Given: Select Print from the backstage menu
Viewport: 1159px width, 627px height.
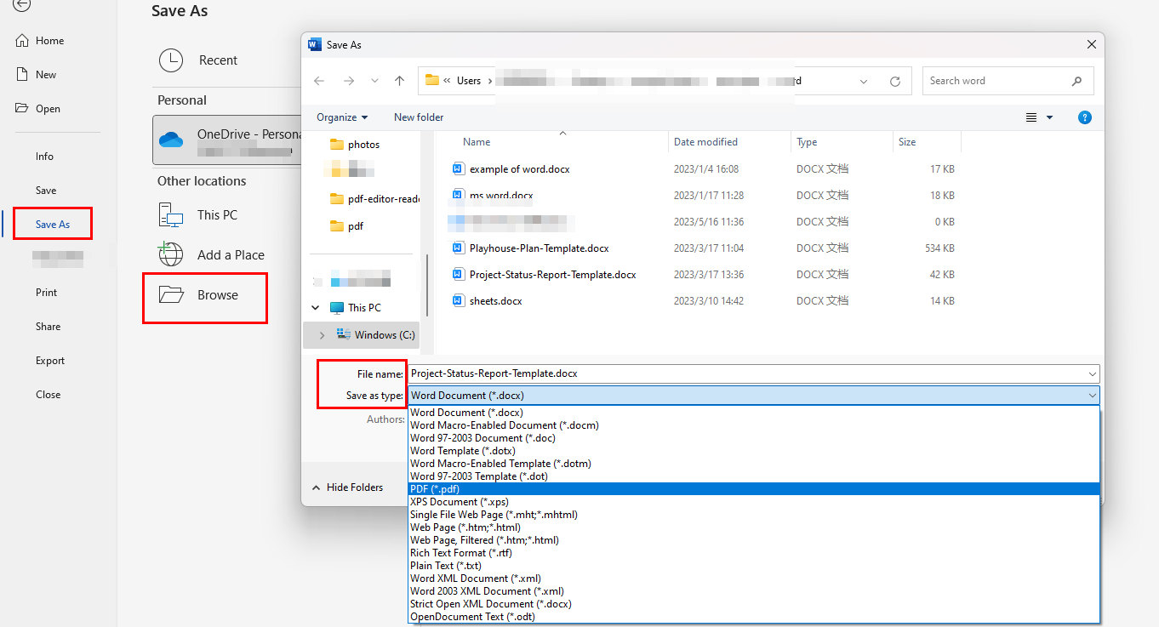Looking at the screenshot, I should [x=47, y=293].
